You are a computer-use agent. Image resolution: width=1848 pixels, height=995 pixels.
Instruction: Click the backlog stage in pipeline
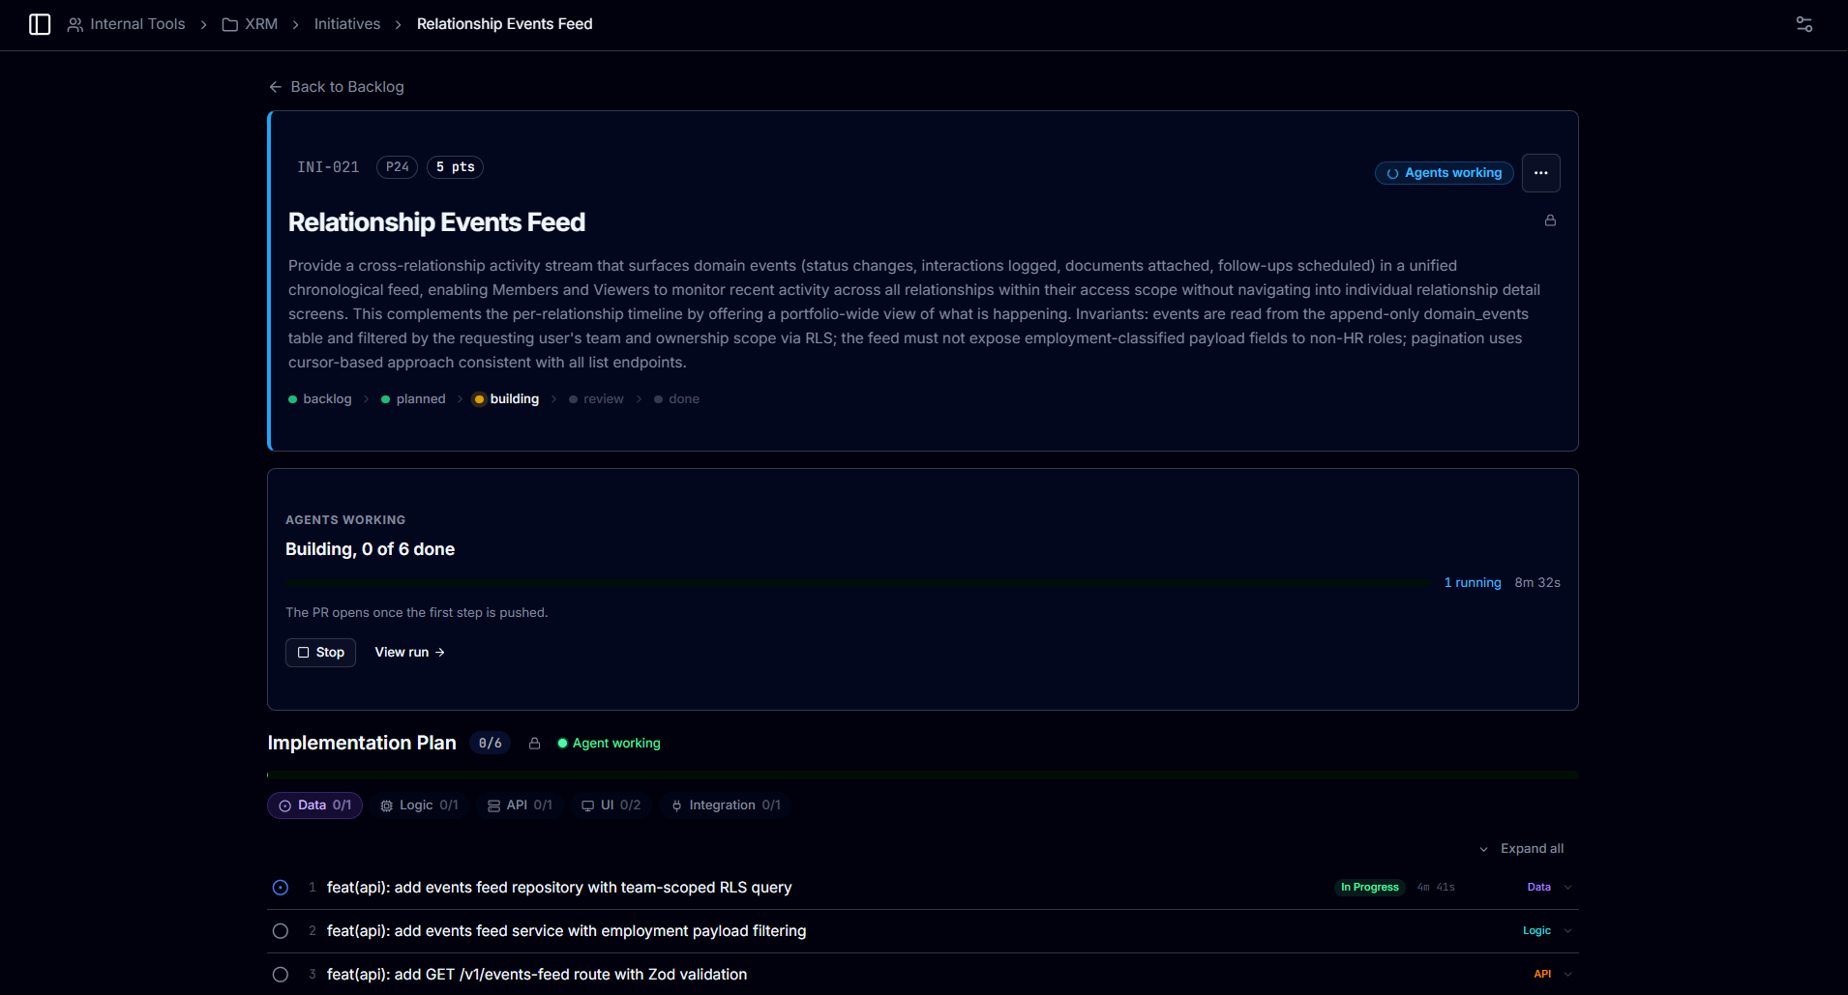[x=320, y=399]
